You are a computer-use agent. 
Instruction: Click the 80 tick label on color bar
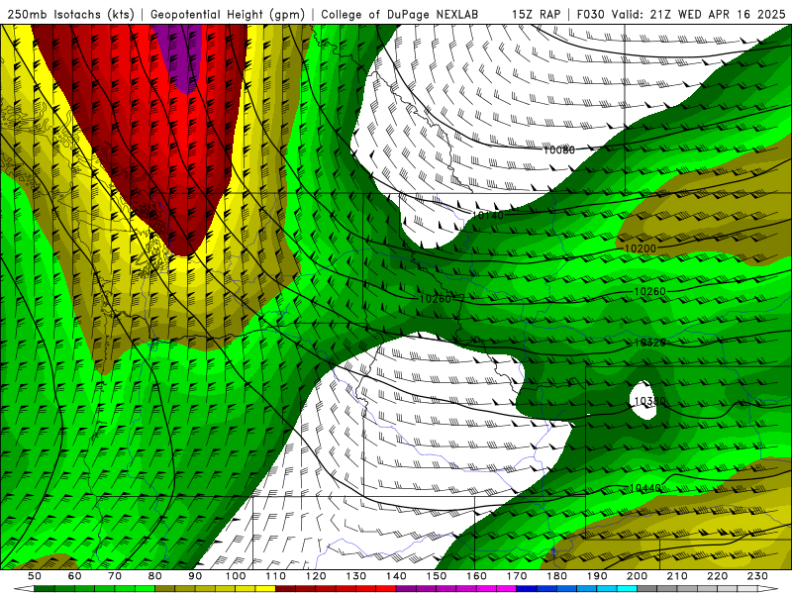(x=155, y=576)
